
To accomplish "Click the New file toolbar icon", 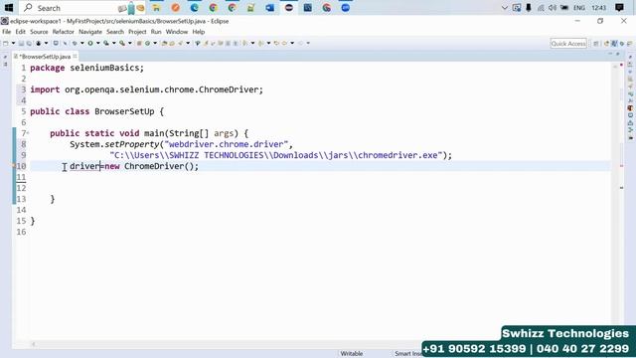I will [5, 43].
